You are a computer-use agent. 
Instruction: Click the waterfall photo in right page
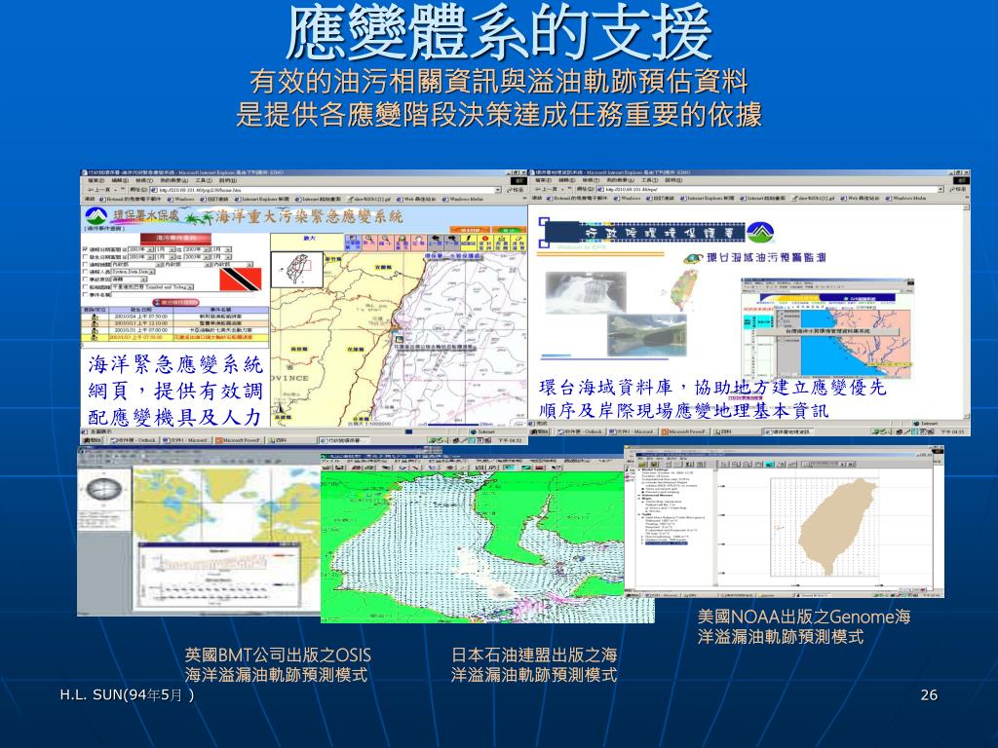[586, 293]
